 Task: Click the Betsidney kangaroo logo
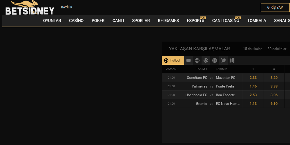30,8
